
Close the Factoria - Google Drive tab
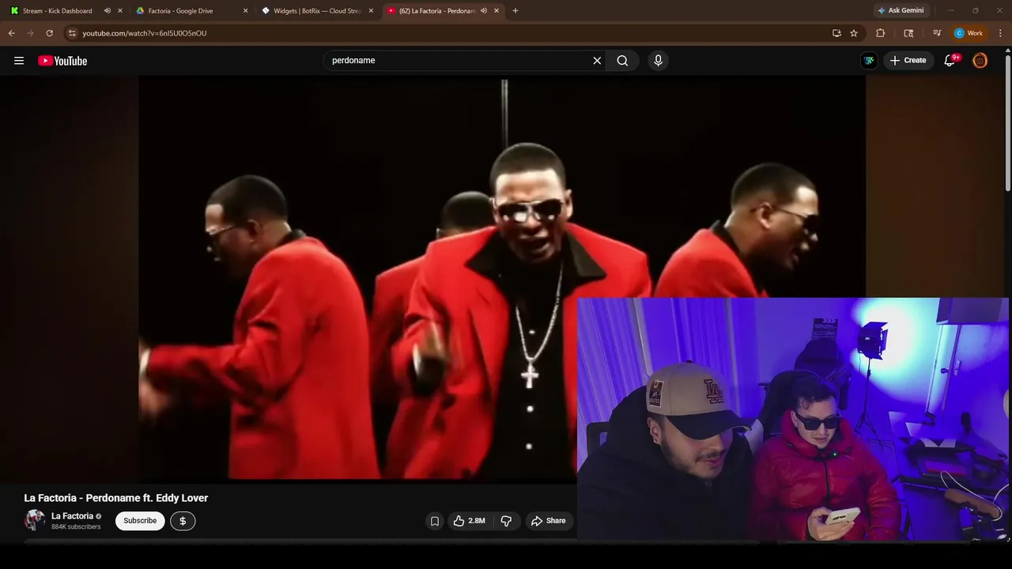point(245,11)
